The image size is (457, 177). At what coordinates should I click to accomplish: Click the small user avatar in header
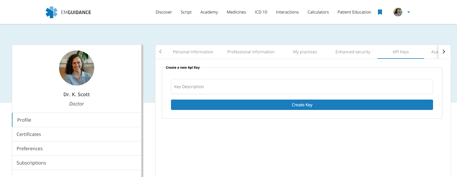coord(398,12)
